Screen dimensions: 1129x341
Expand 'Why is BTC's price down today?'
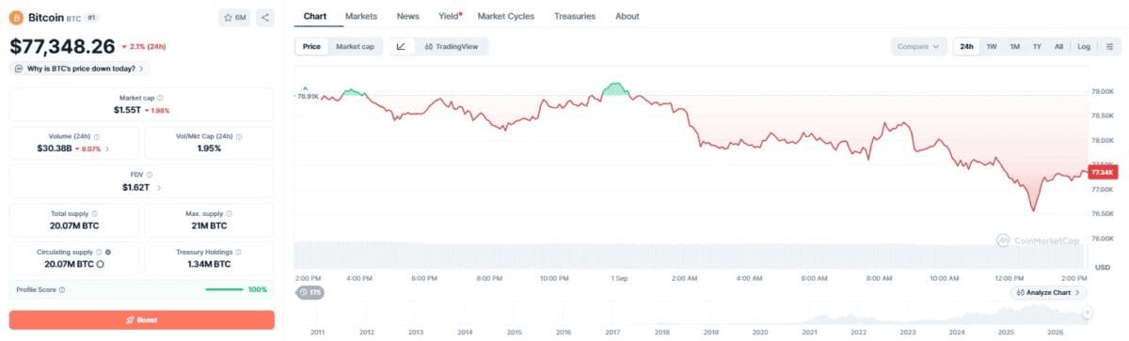click(x=80, y=69)
